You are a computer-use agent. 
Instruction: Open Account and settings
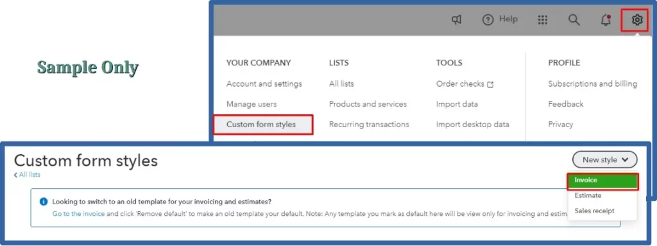[x=264, y=84]
